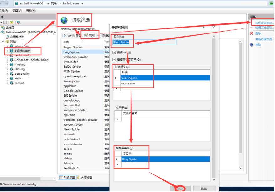
Task: Expand the OldImg site node
Action: pos(7,69)
